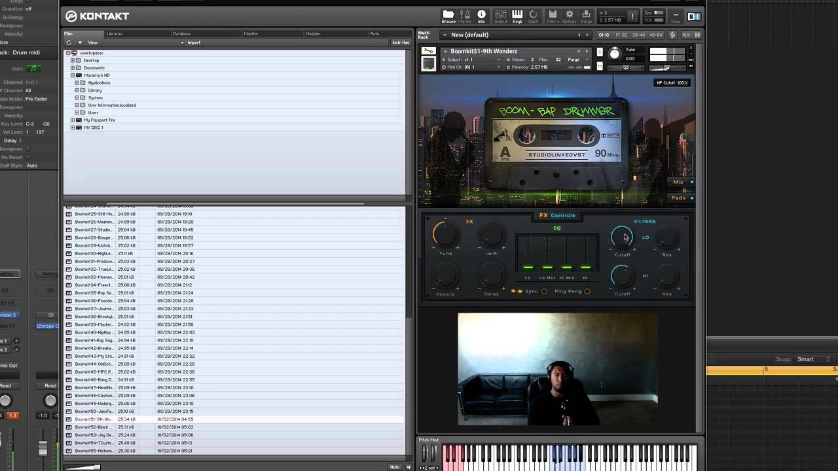
Task: Toggle the Info pane icon
Action: tap(481, 16)
